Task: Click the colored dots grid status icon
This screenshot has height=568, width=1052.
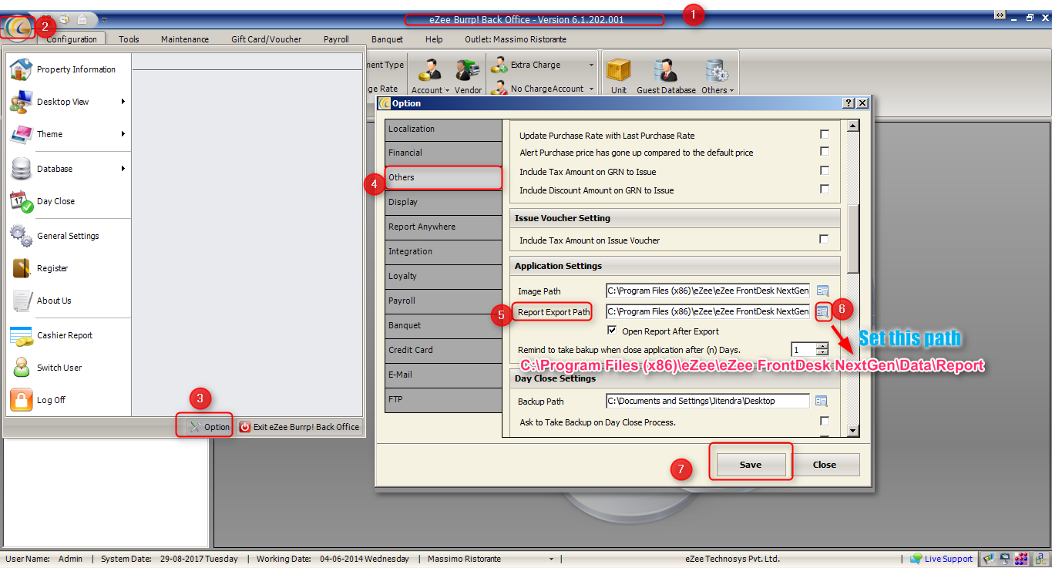Action: [x=1021, y=559]
